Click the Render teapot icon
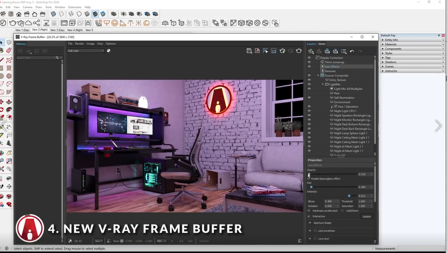The height and width of the screenshot is (253, 447). 13,23
